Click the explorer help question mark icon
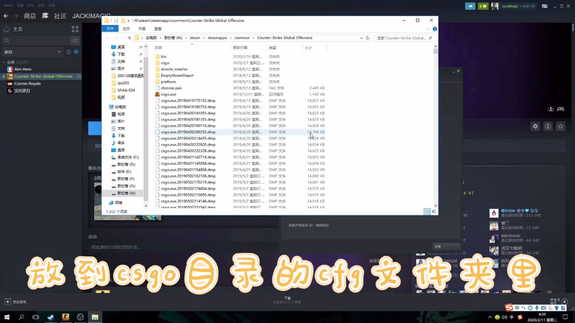This screenshot has height=323, width=575. [435, 29]
